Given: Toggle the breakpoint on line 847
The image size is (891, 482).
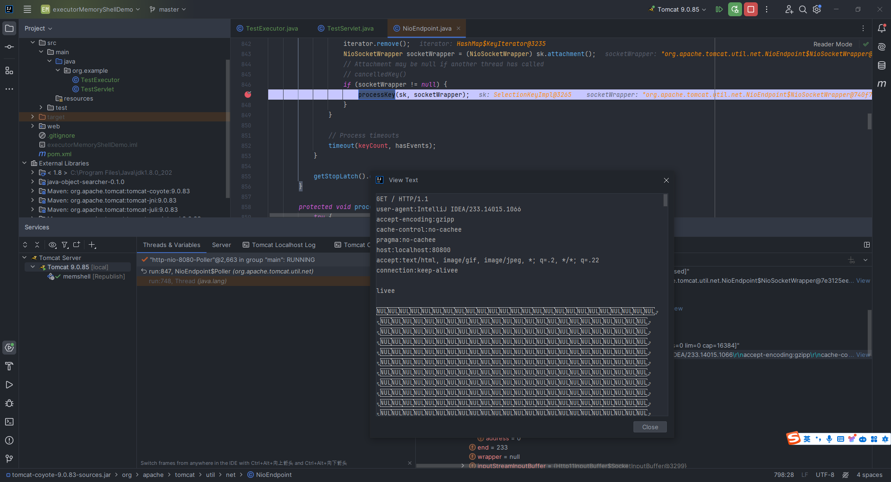Looking at the screenshot, I should tap(248, 95).
